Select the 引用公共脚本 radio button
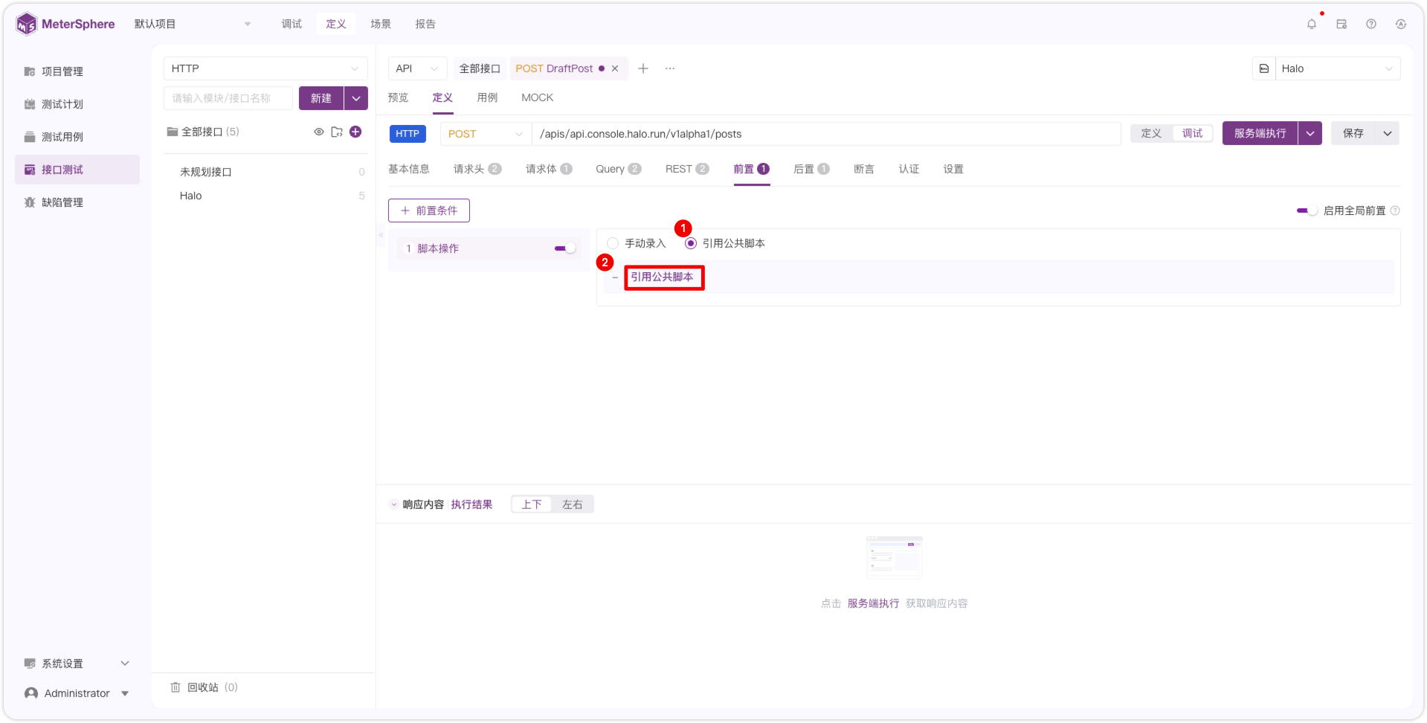1427x723 pixels. (x=691, y=243)
